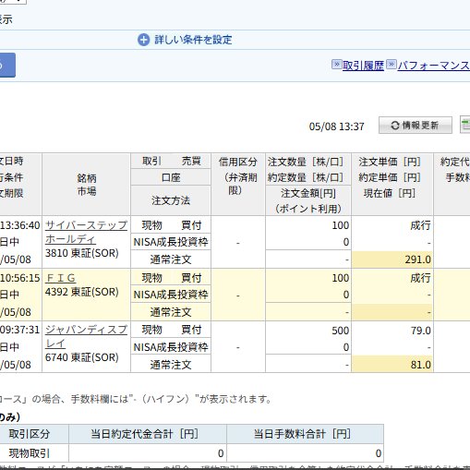The height and width of the screenshot is (470, 470).
Task: Click the 現在値 [円] header text
Action: coord(390,194)
